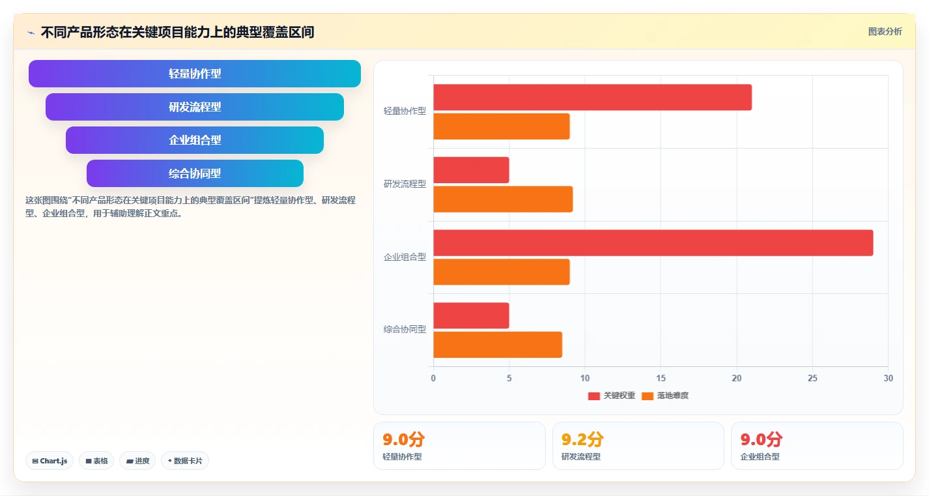Select the 综合协同型 funnel bar
Screen dimensions: 929x496
tap(195, 173)
